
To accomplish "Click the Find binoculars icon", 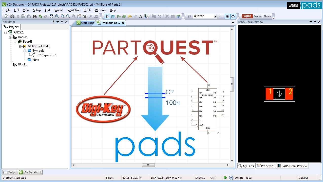I will 34,16.
